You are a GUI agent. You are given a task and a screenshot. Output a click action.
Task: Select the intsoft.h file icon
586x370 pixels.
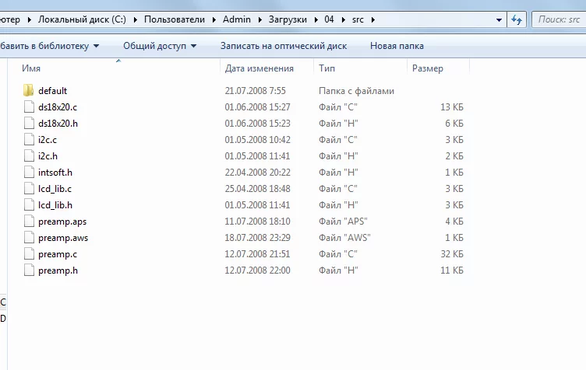[x=29, y=173]
